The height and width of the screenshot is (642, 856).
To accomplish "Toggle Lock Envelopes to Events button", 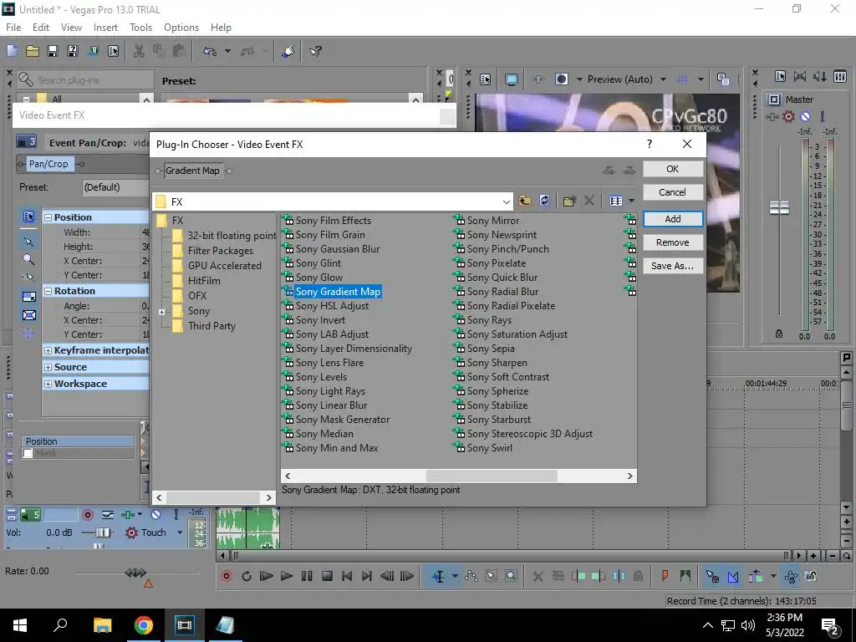I will point(791,576).
